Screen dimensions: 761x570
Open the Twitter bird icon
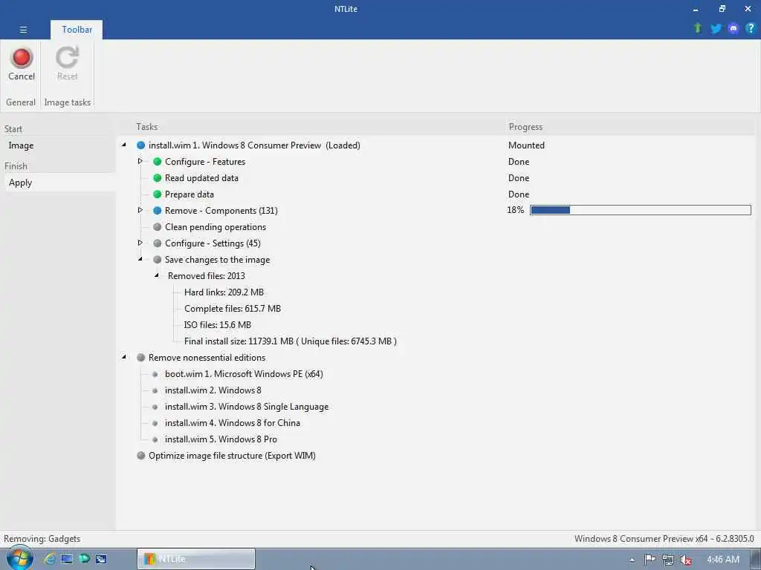(716, 29)
